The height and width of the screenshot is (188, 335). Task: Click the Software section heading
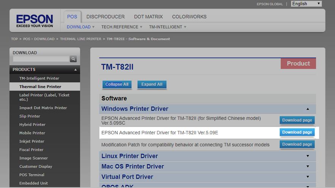(x=114, y=98)
